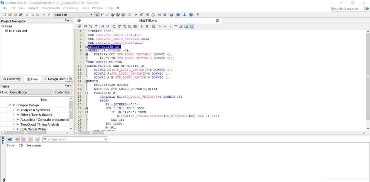Open message Search filter dropdown
Viewport: 370px width, 182px height.
click(x=106, y=139)
